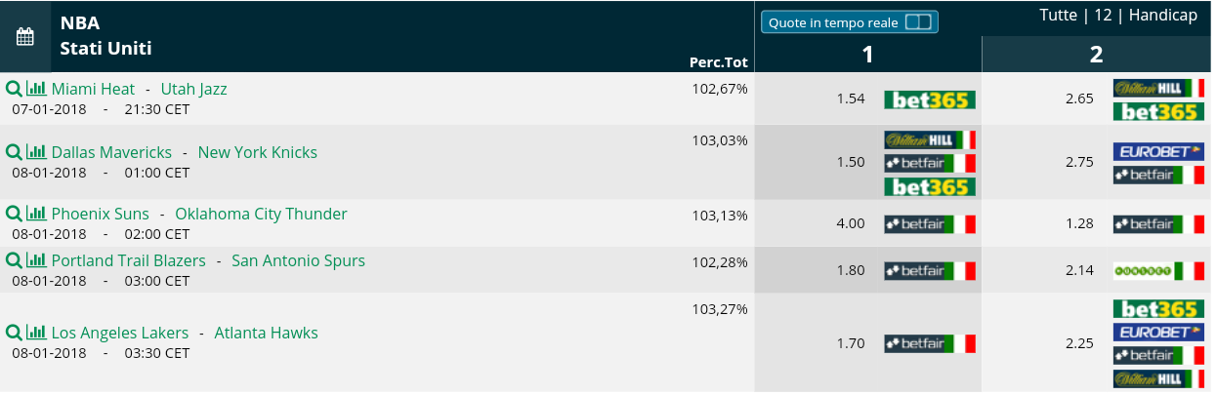Click magnifier icon for Los Angeles Lakers match
The width and height of the screenshot is (1216, 395).
click(x=14, y=333)
